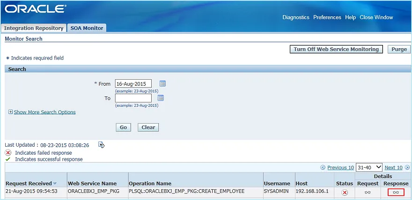
Task: Click the failed status icon for CREATE_EMPLOYEE
Action: (x=345, y=193)
